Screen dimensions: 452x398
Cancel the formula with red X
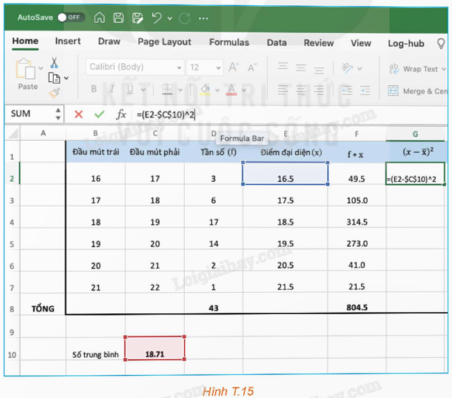click(x=78, y=115)
